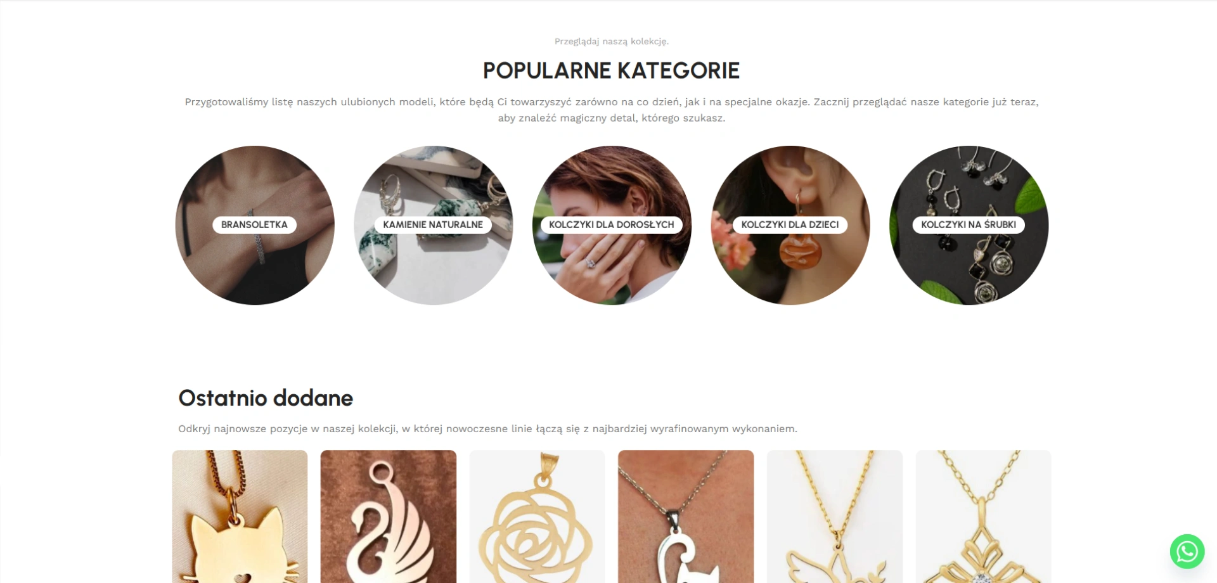Choose the KOLCZYKI DLA DZIECI label
This screenshot has height=583, width=1217.
790,225
